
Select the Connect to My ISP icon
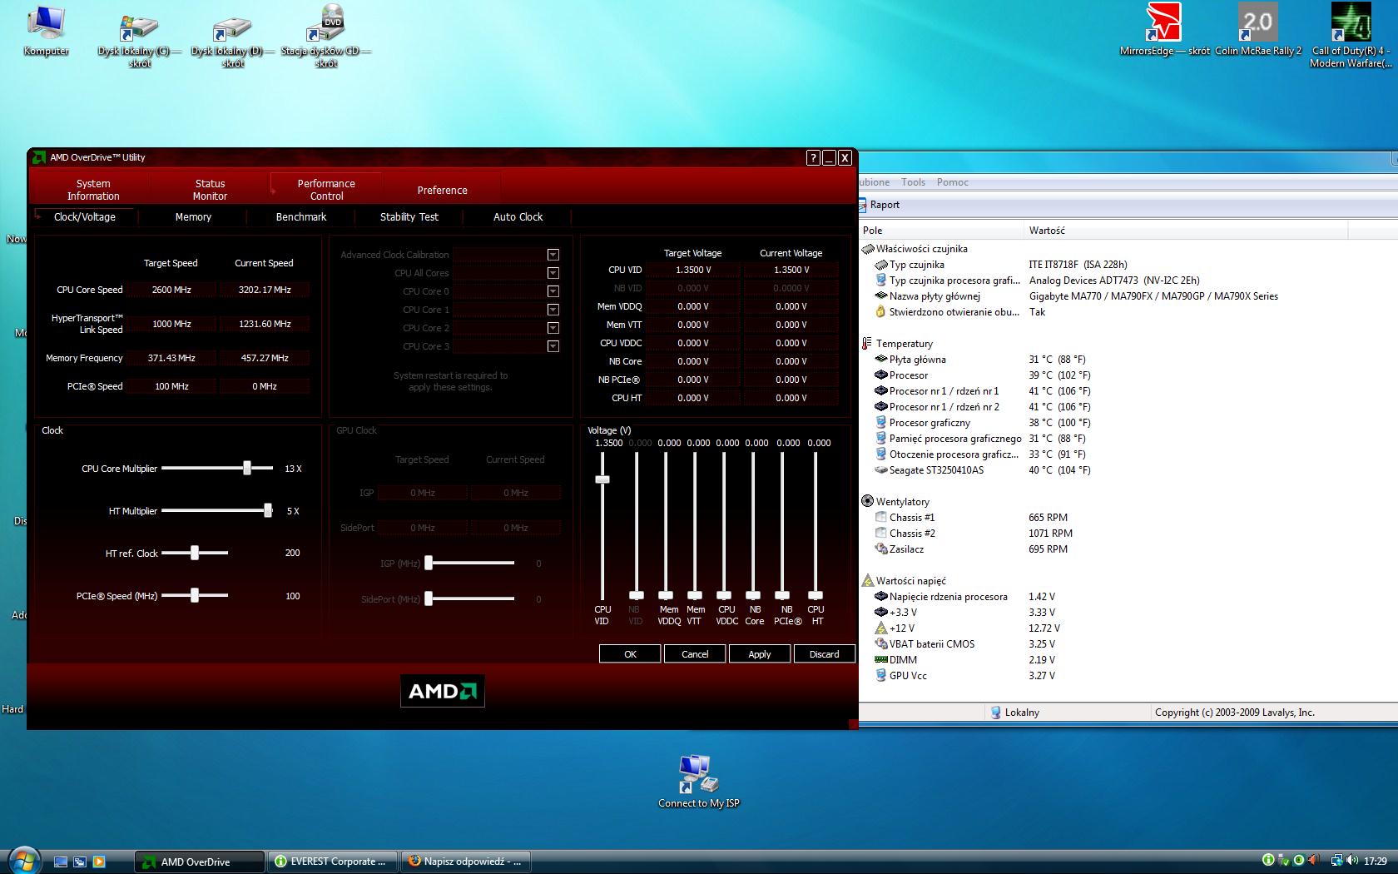tap(698, 781)
